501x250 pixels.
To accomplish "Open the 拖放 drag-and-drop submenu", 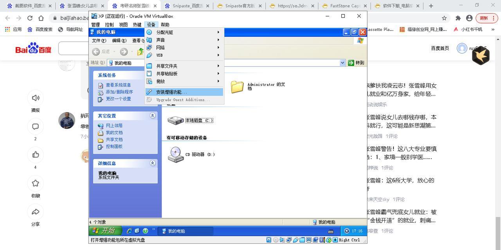I will coord(184,81).
